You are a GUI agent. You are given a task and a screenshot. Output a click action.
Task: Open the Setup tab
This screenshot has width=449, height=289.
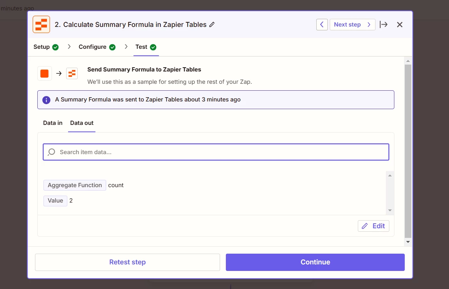pyautogui.click(x=46, y=47)
